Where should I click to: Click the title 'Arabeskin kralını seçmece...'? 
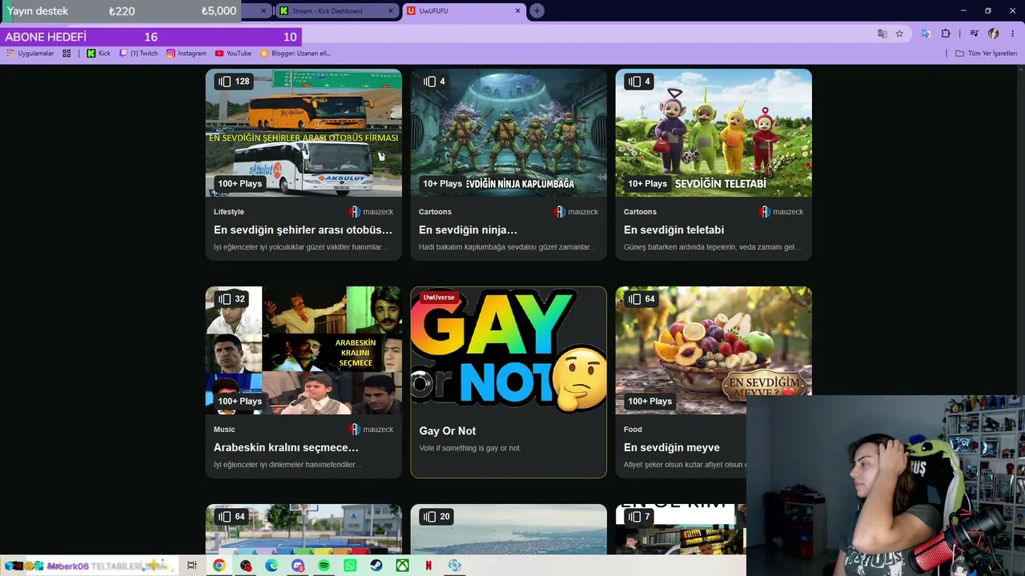click(286, 447)
